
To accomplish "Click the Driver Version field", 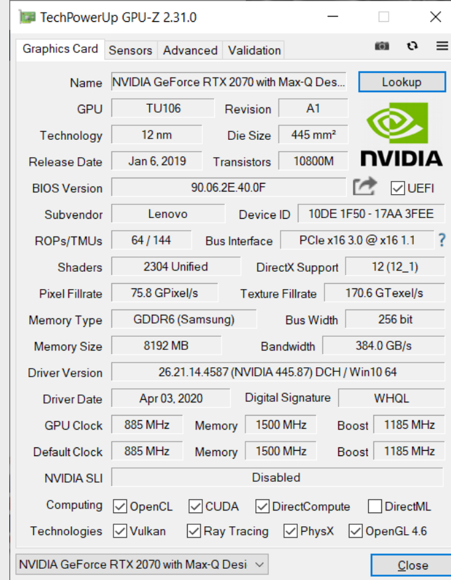I will click(278, 372).
